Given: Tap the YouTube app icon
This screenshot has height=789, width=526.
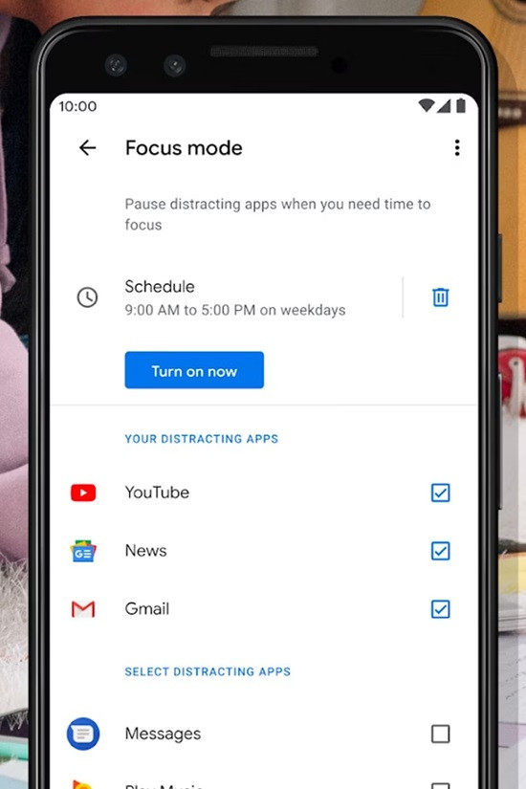Looking at the screenshot, I should (x=83, y=493).
